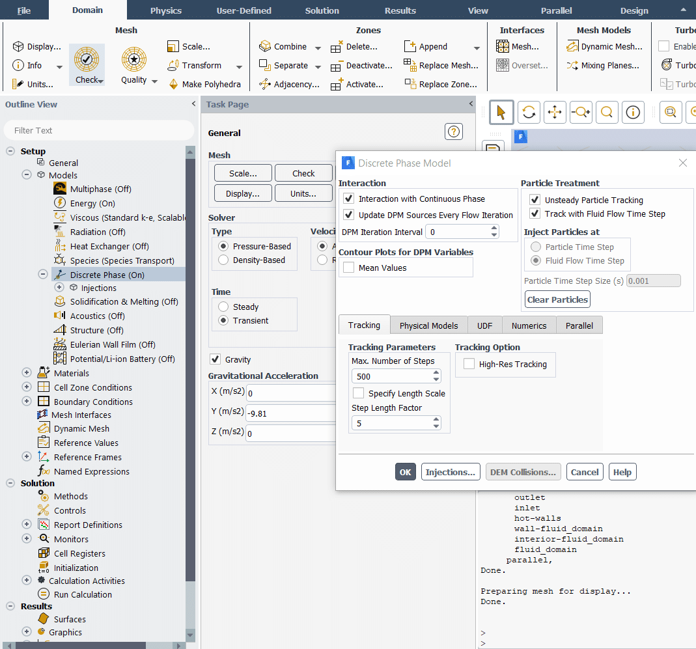This screenshot has height=649, width=696.
Task: Open the Results ribbon tab
Action: (400, 10)
